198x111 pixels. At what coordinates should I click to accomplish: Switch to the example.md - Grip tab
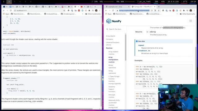117,7
